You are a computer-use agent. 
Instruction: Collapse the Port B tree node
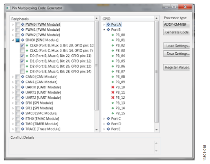pos(104,30)
